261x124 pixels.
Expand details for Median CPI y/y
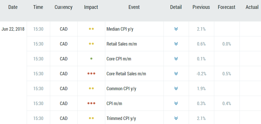176,29
